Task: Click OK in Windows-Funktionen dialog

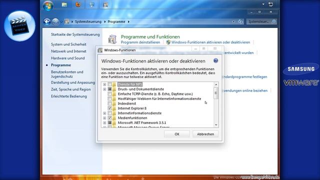Action: click(176, 134)
